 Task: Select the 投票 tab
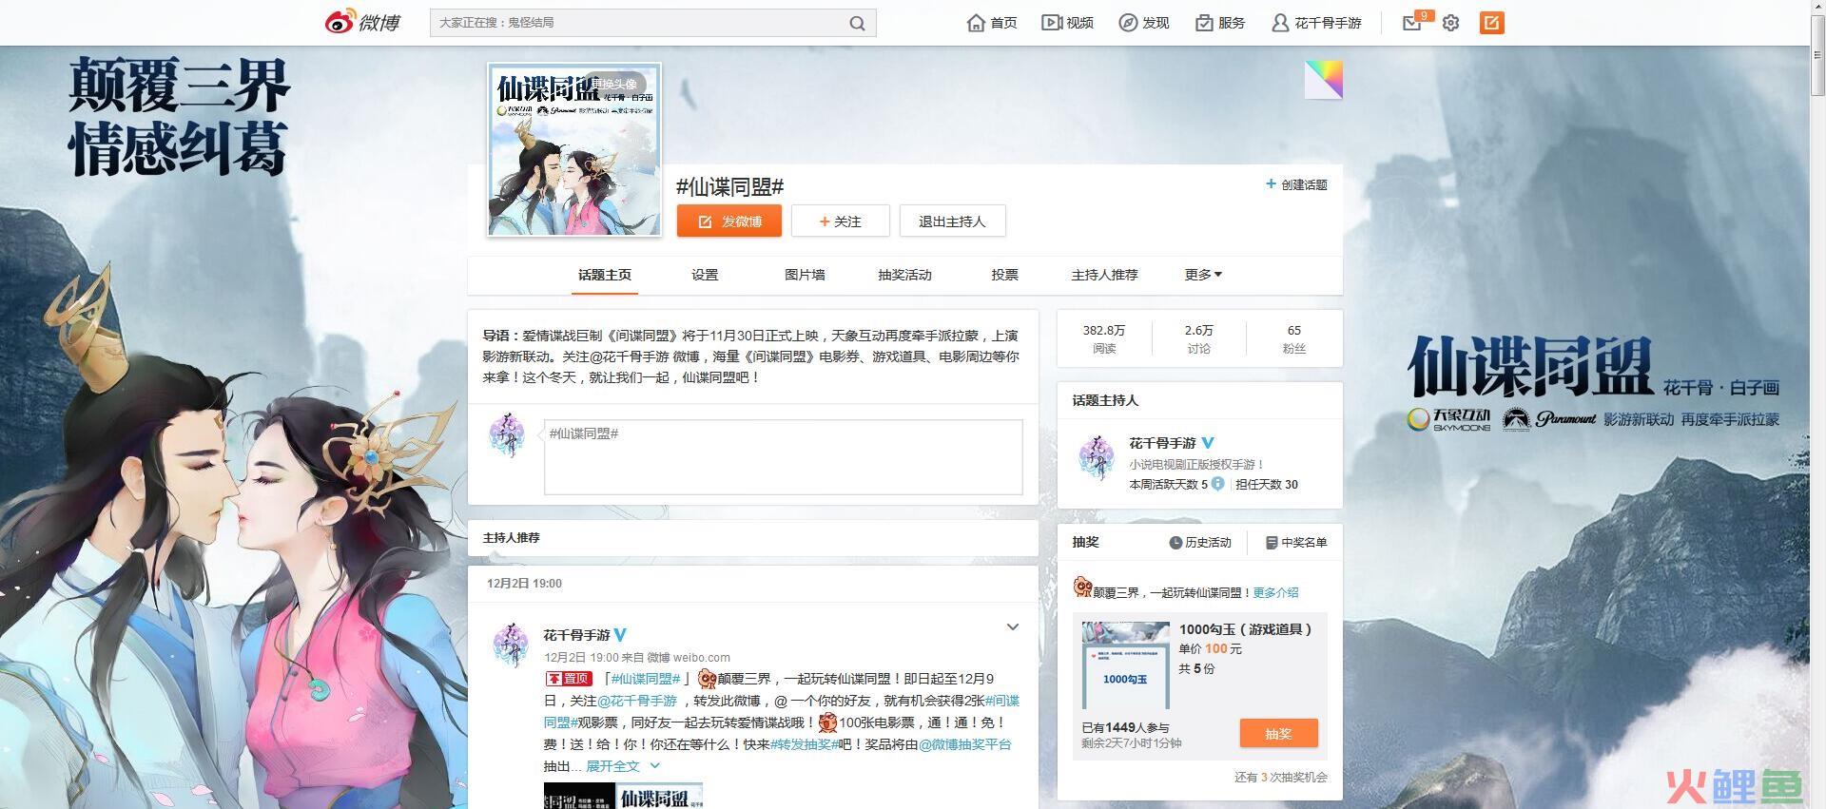coord(1004,275)
